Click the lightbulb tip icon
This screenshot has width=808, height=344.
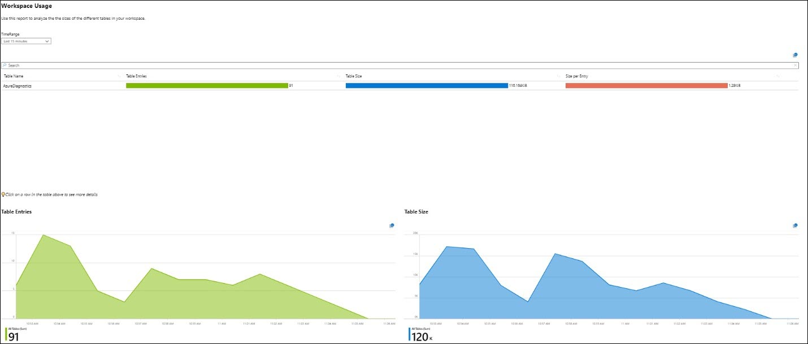point(3,193)
